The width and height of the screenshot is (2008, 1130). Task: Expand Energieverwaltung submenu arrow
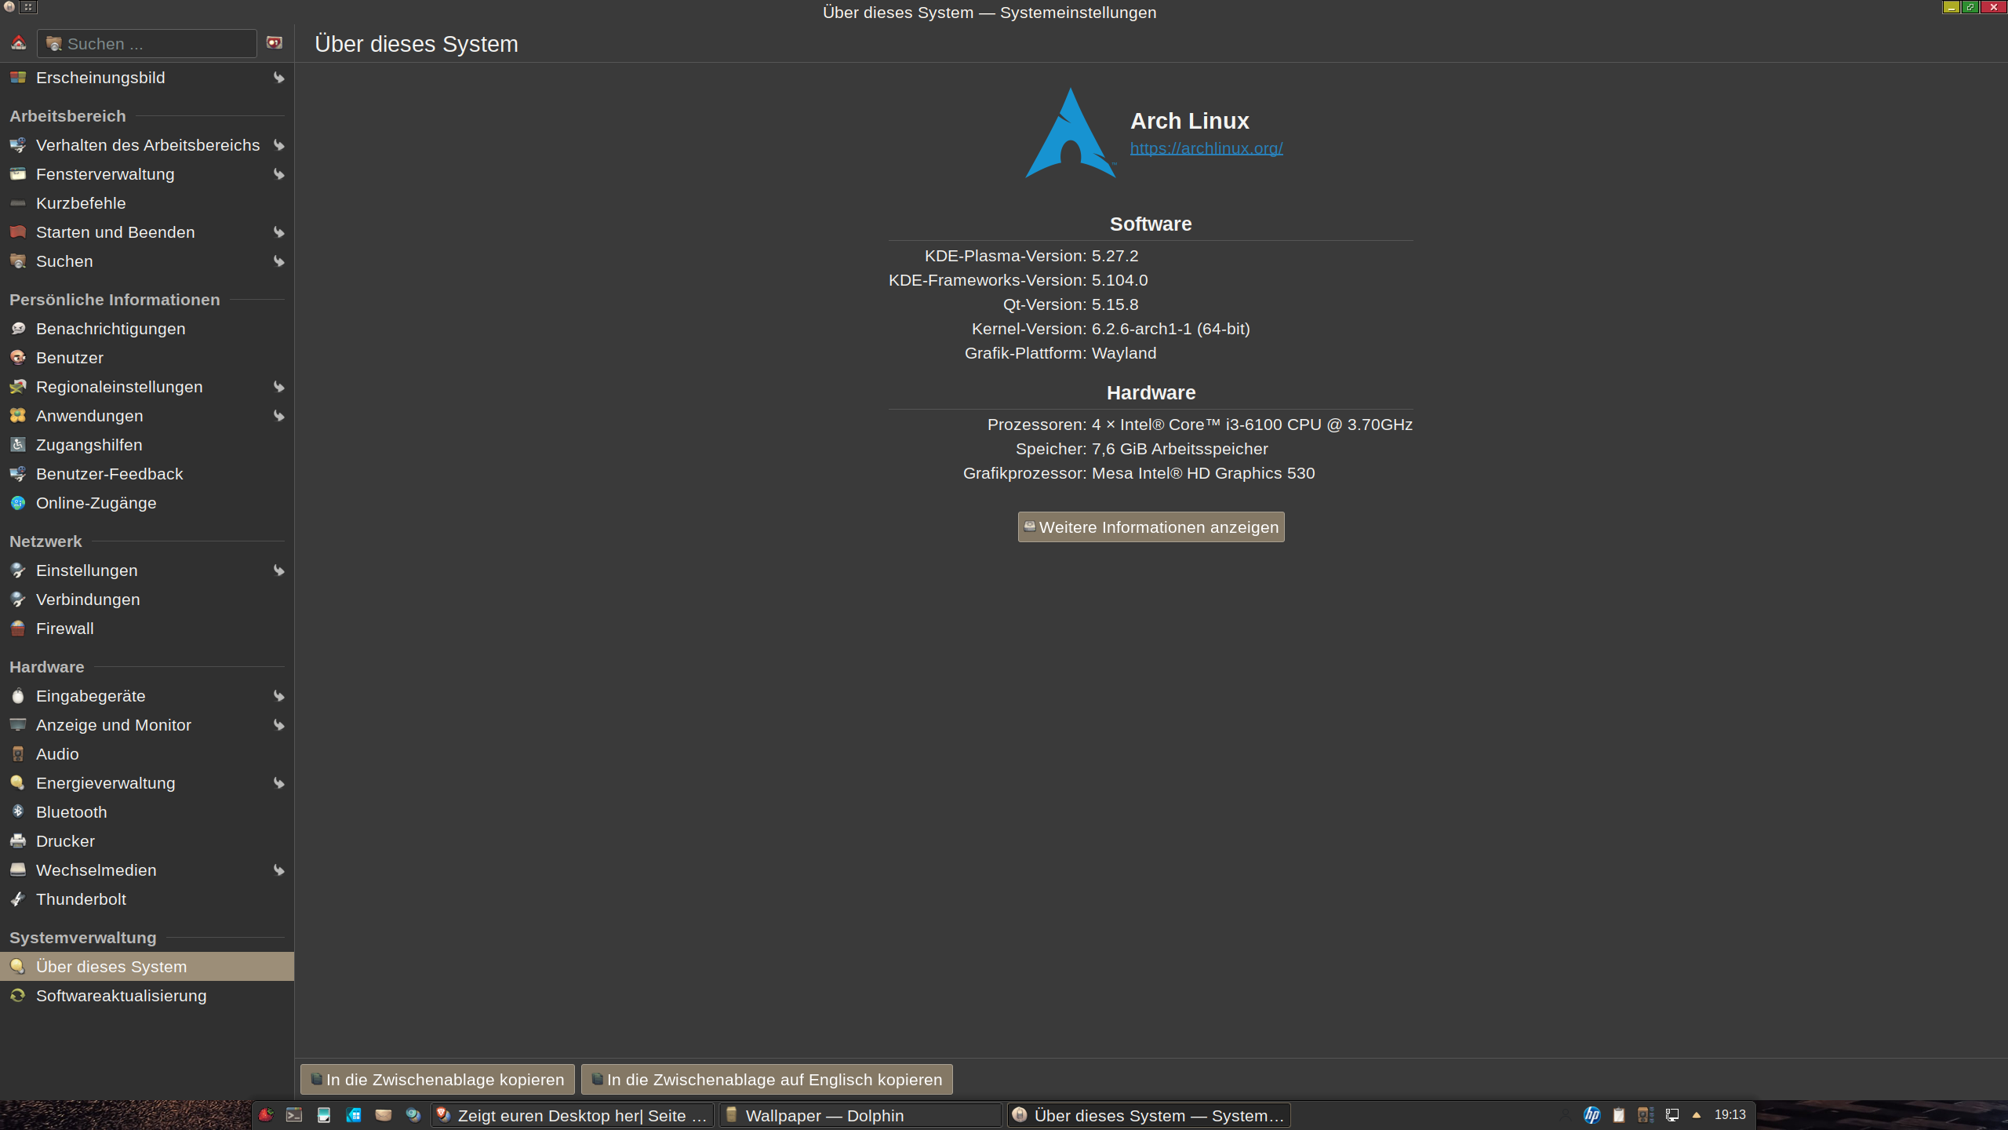[x=278, y=783]
